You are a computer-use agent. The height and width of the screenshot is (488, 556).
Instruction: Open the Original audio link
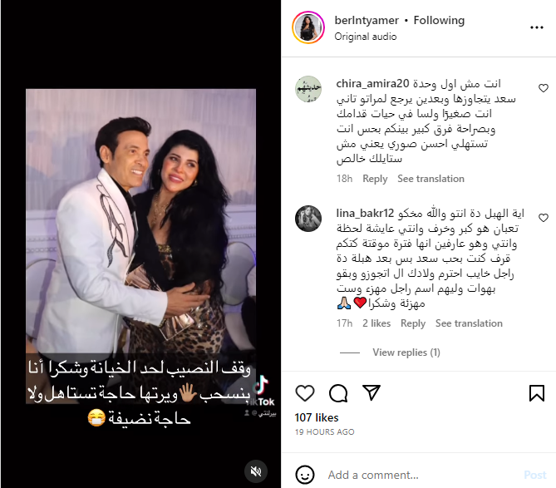point(365,37)
